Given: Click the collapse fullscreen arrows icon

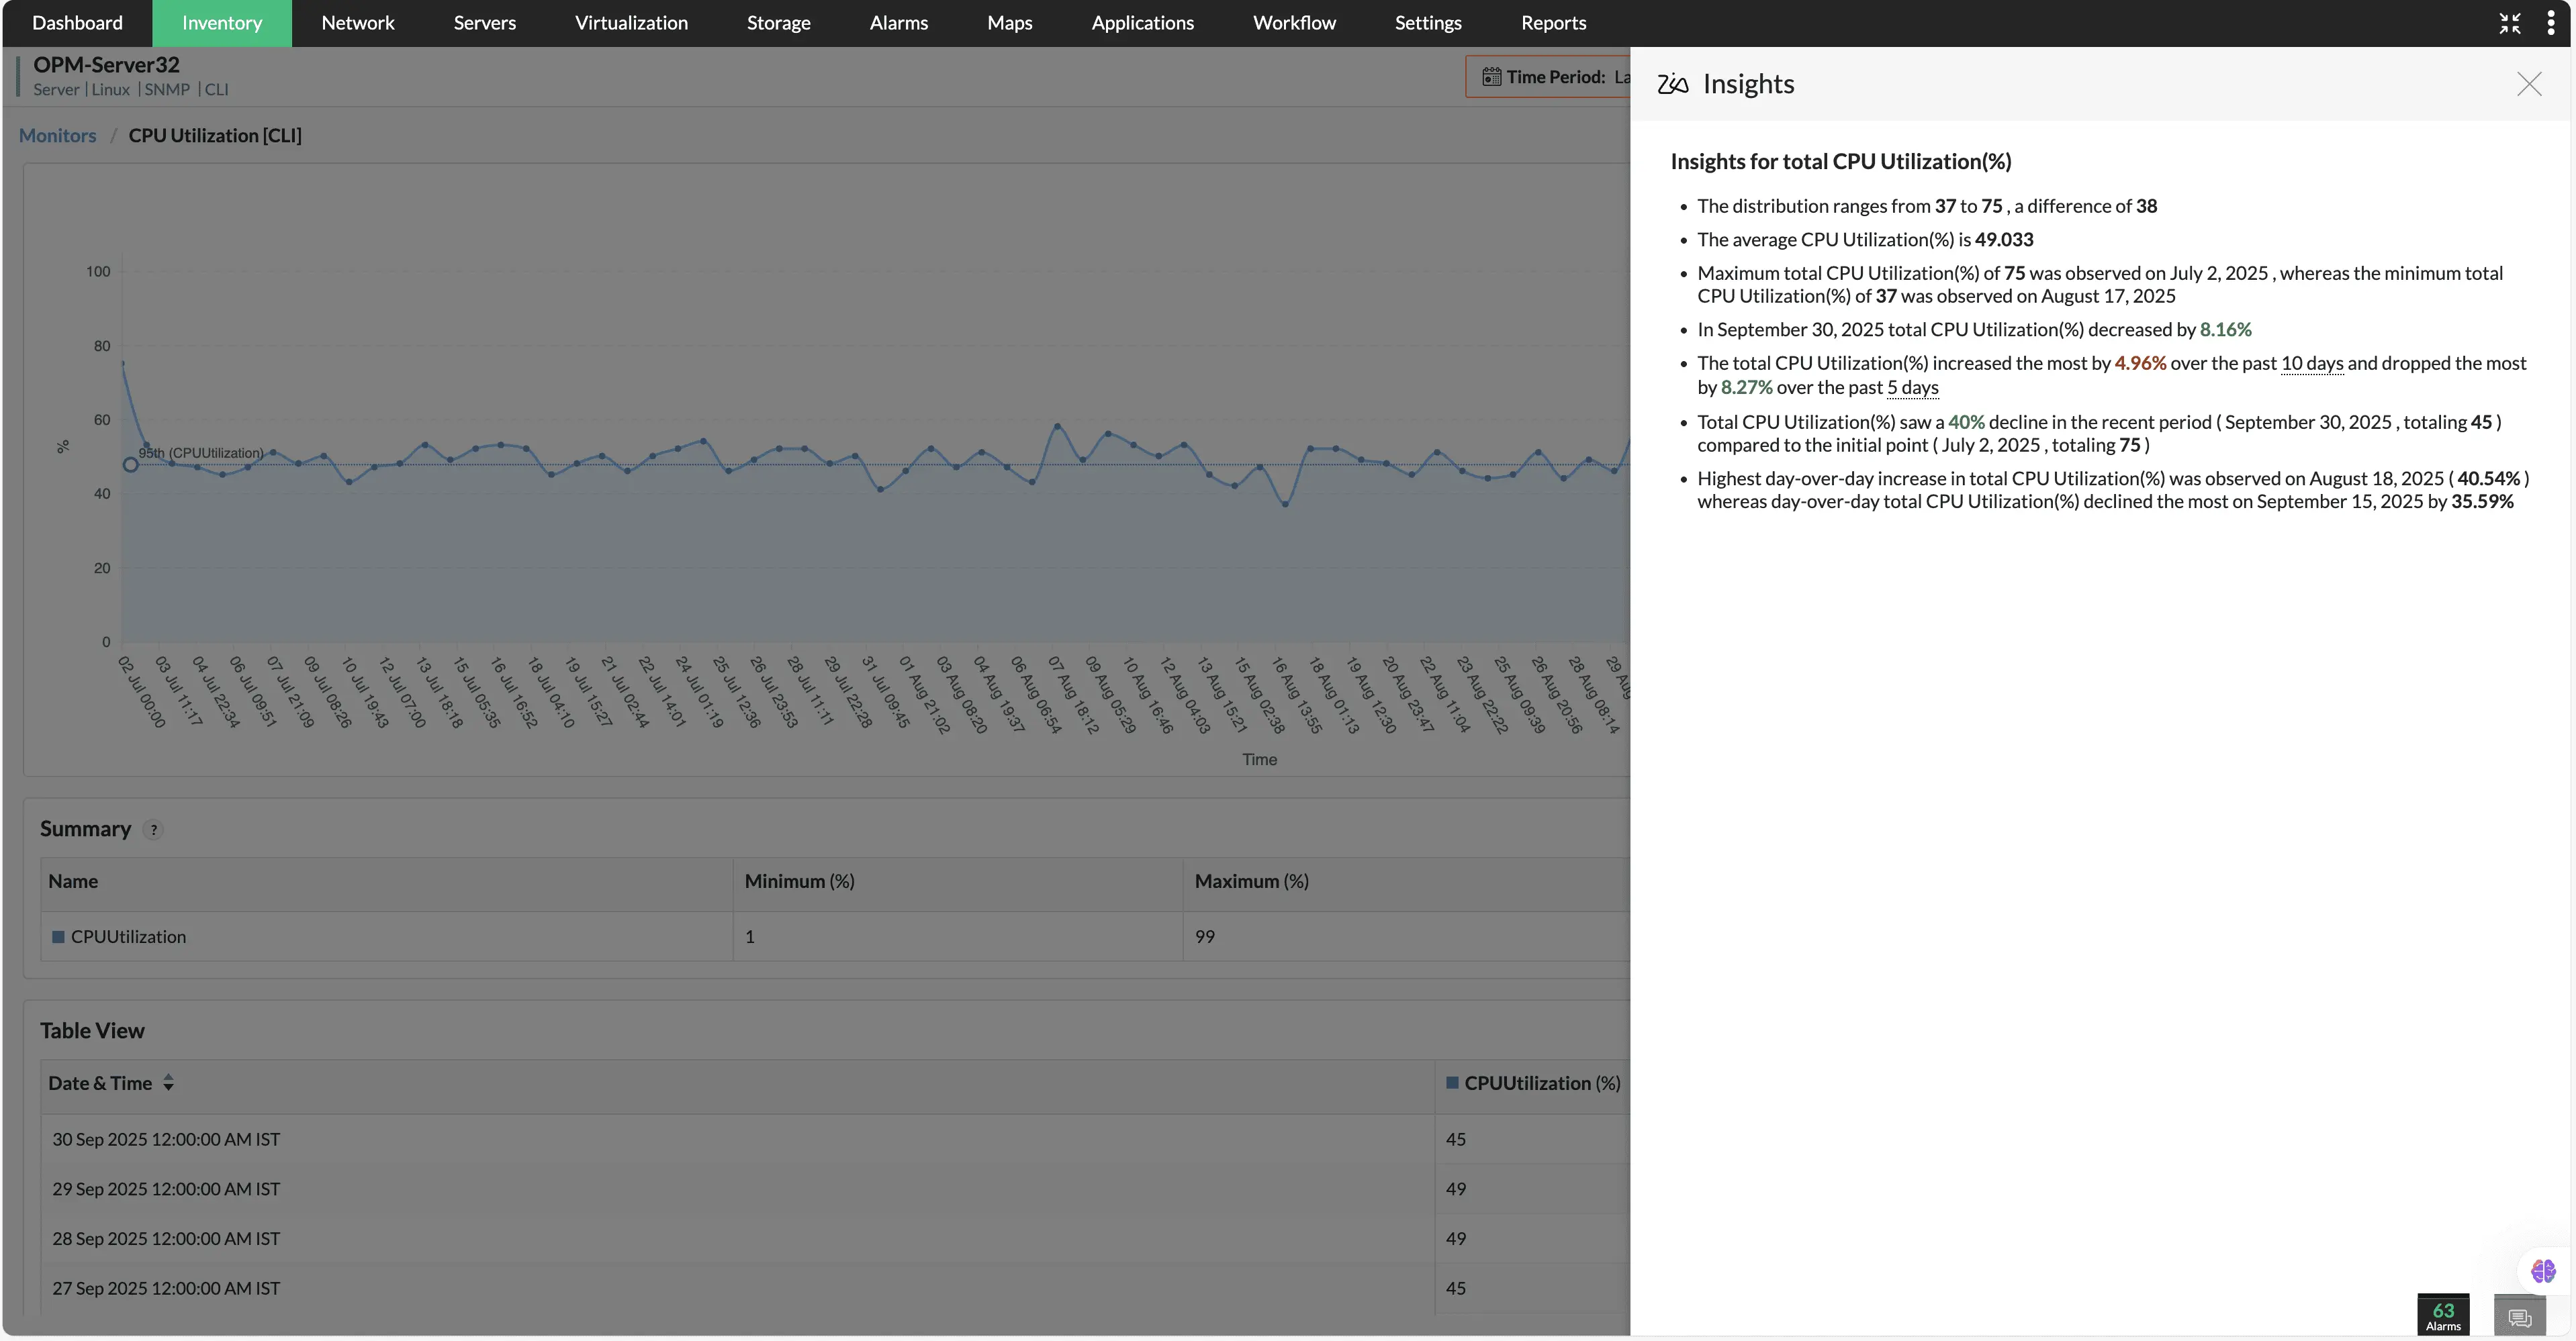Looking at the screenshot, I should point(2509,23).
